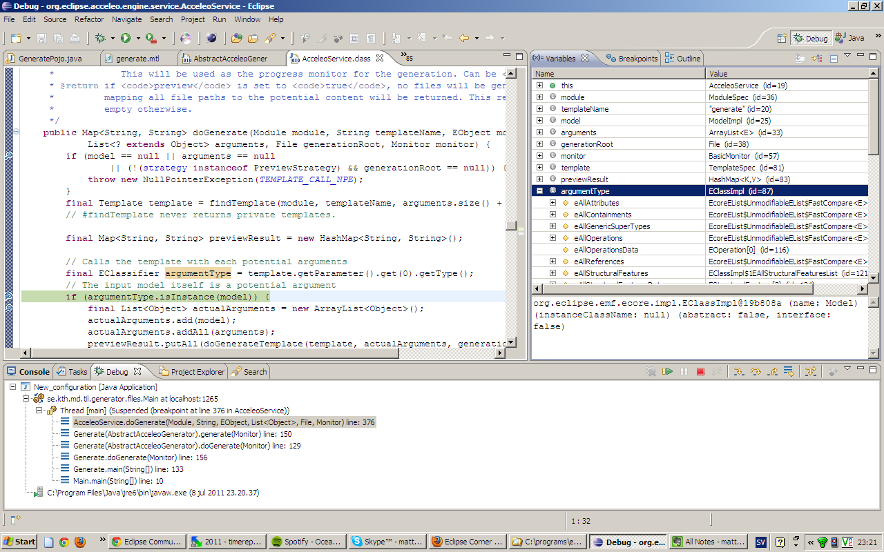
Task: Open the Debug toolbar dropdown arrow
Action: point(113,39)
